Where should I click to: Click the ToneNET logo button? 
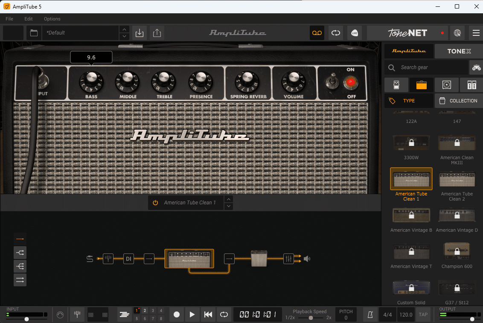pos(407,33)
